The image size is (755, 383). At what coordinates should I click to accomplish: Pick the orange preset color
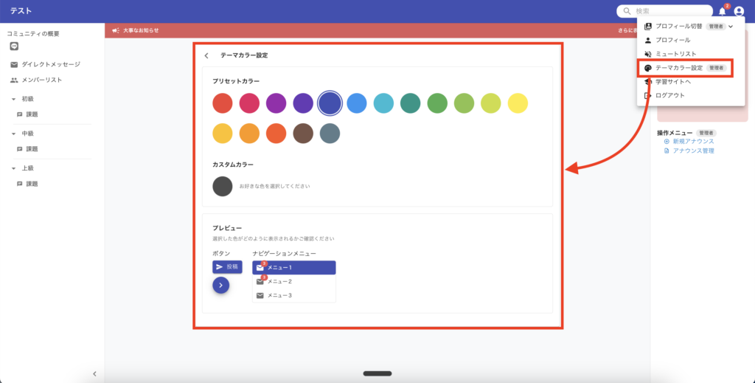pos(249,134)
